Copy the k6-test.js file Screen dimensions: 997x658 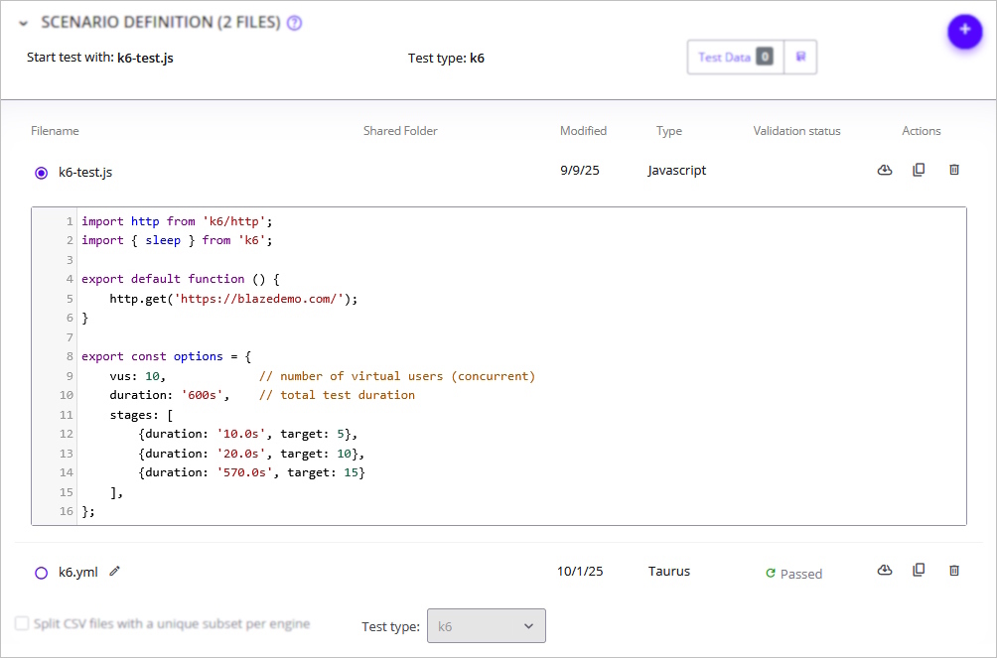coord(919,171)
